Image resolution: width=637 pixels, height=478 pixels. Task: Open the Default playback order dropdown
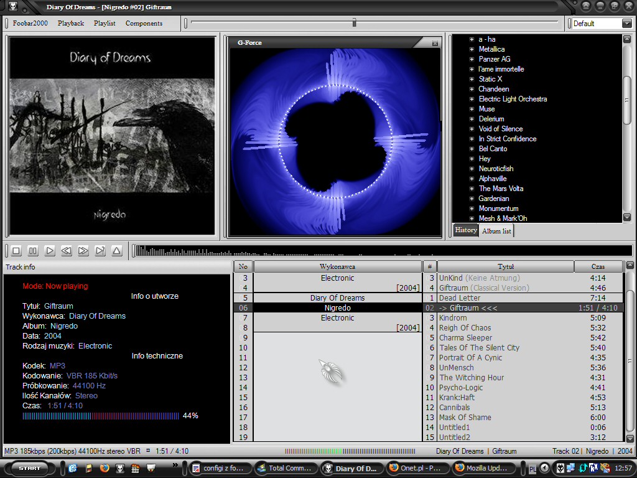click(626, 24)
